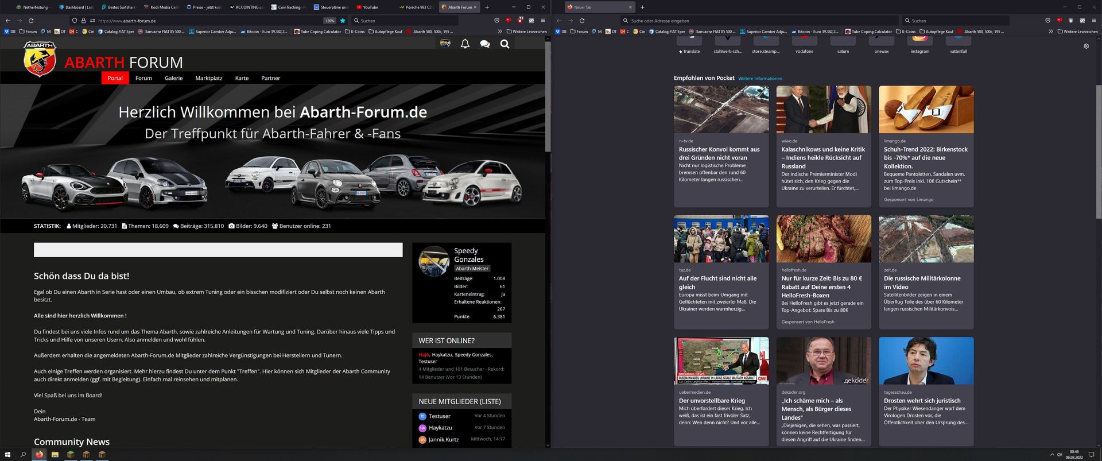Open File Explorer from the taskbar
The image size is (1102, 461).
coord(55,455)
